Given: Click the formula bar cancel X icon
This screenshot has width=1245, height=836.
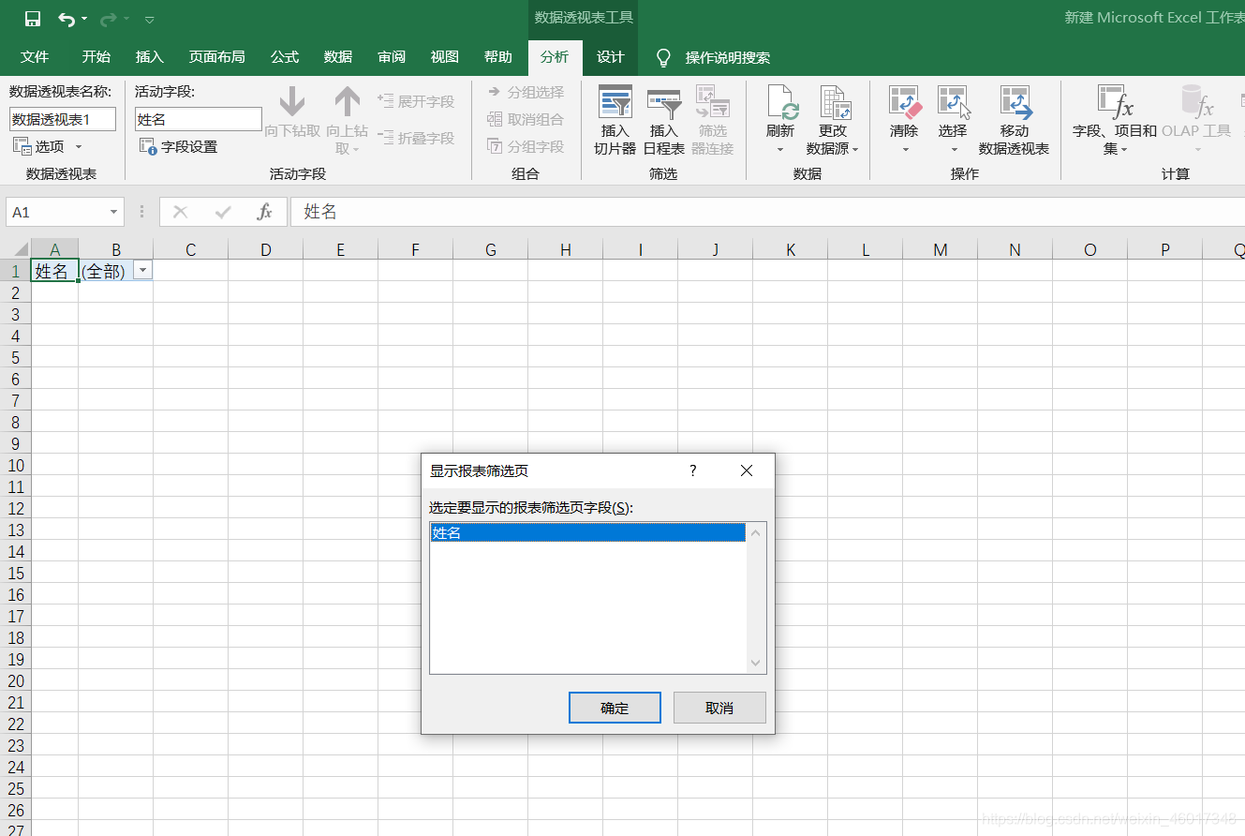Looking at the screenshot, I should 181,213.
